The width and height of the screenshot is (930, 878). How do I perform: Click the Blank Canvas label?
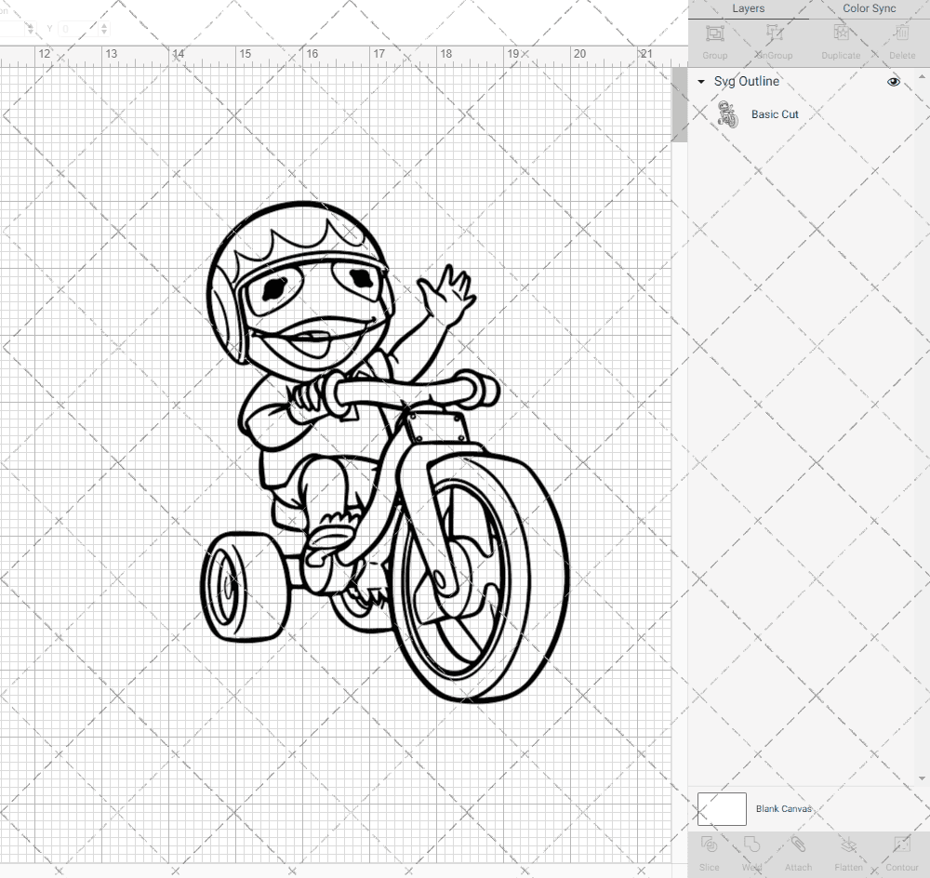(784, 808)
